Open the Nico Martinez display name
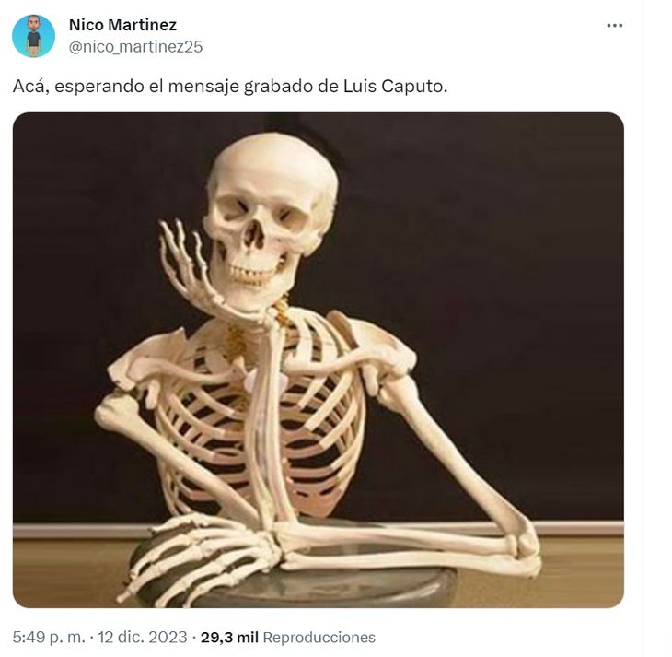Screen dimensions: 672x657 (x=122, y=25)
